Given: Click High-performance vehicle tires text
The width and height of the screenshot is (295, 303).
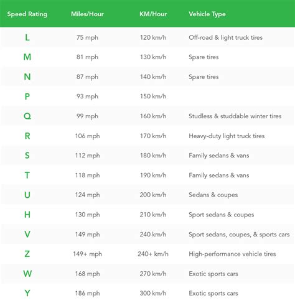Looking at the screenshot, I should pyautogui.click(x=232, y=254).
